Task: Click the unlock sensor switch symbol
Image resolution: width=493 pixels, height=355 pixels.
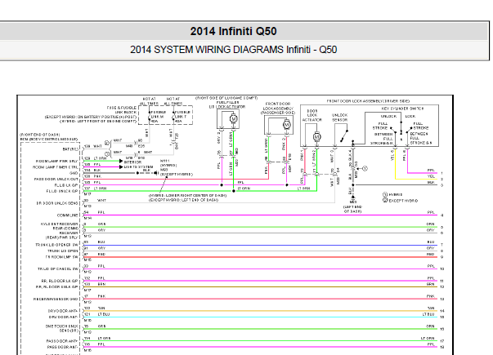Action: [x=343, y=135]
